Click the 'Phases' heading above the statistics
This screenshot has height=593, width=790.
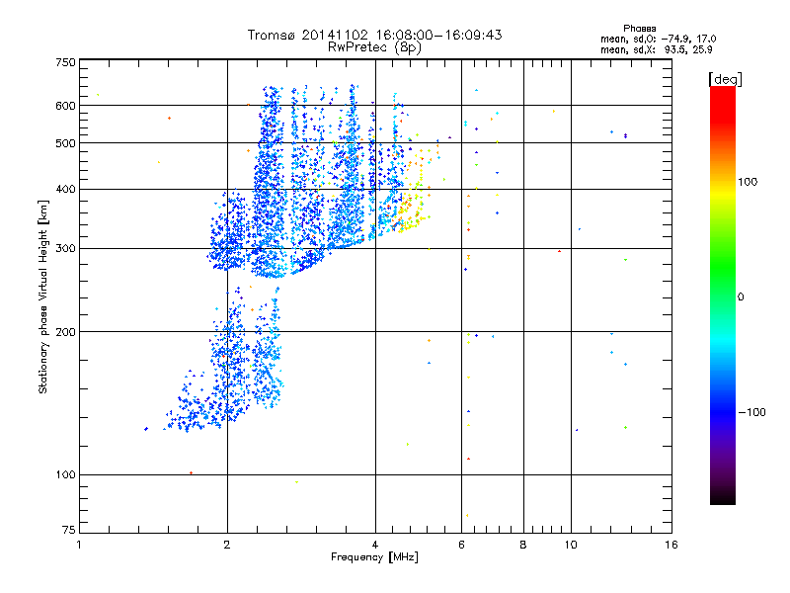[639, 29]
